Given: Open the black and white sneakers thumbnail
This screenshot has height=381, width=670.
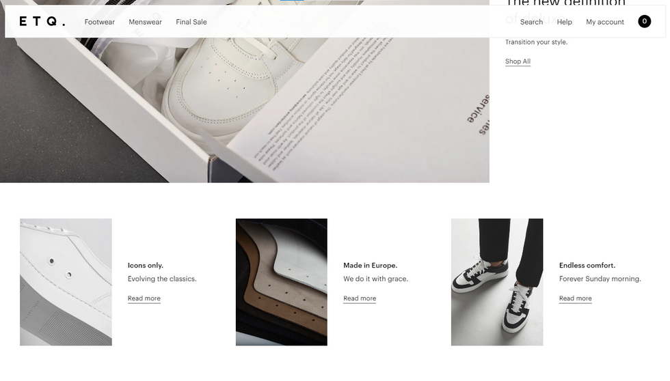Looking at the screenshot, I should point(497,282).
